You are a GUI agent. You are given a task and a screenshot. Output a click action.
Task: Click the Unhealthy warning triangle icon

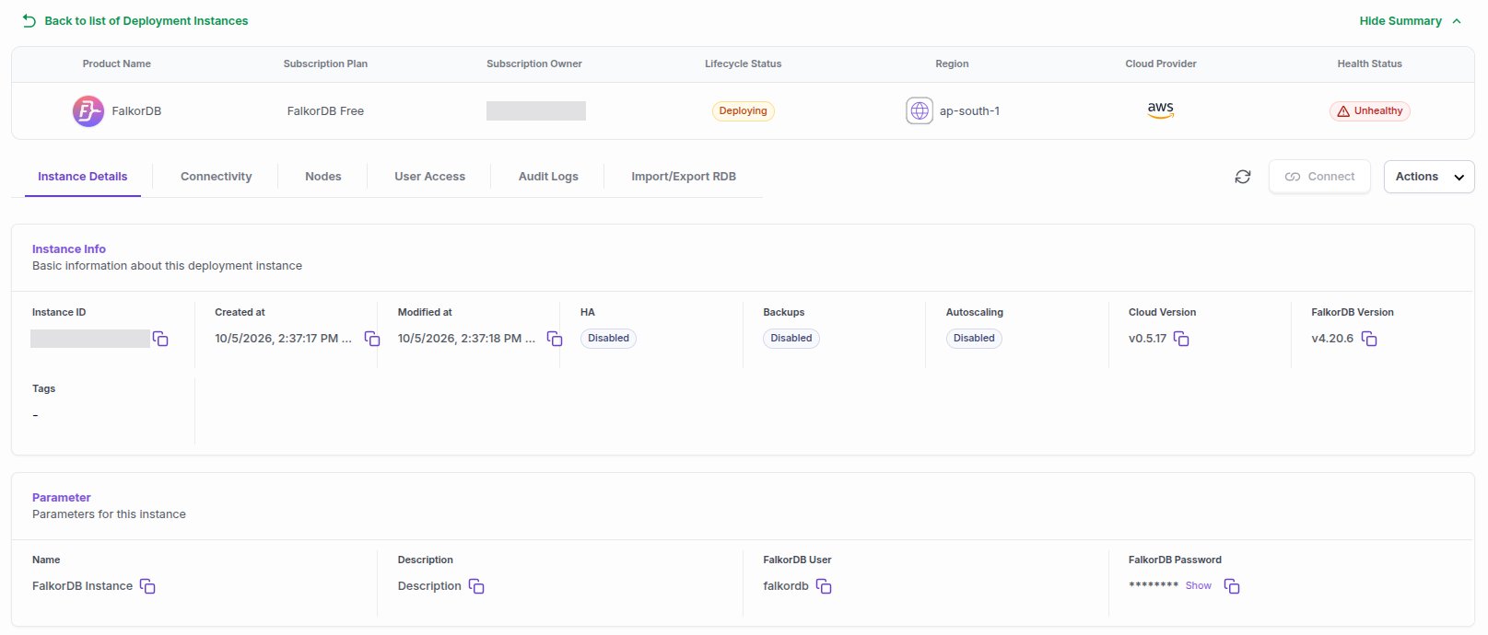click(x=1343, y=111)
